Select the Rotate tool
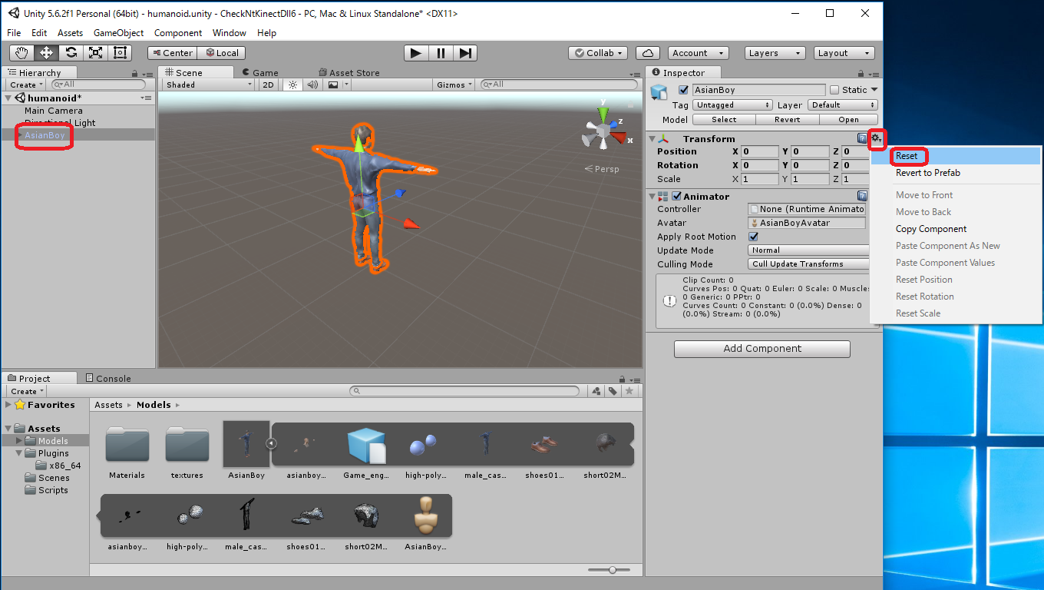Viewport: 1044px width, 590px height. coord(71,53)
